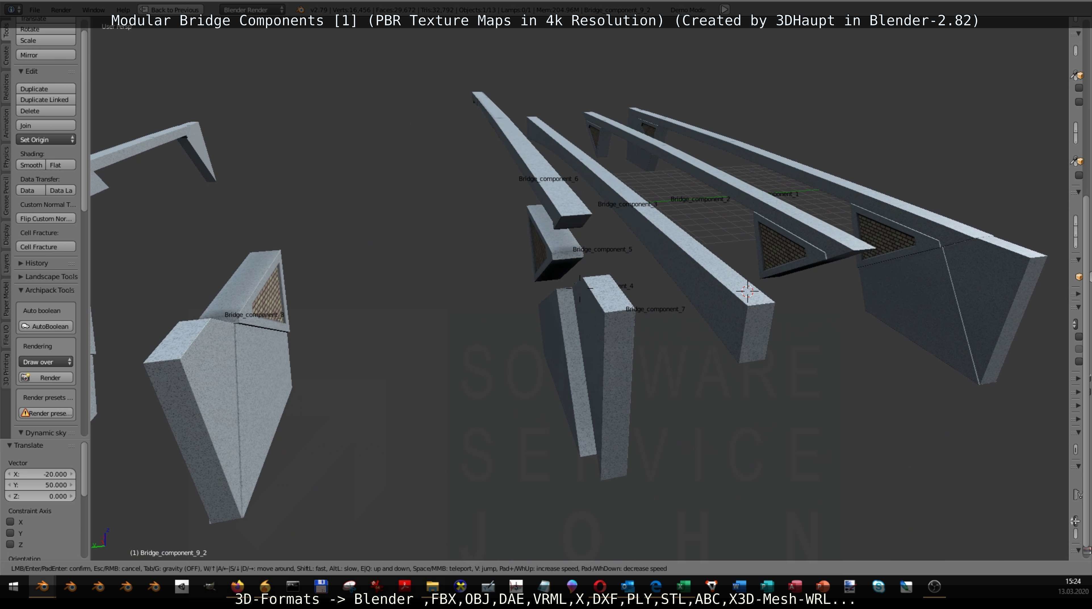Viewport: 1092px width, 609px height.
Task: Click the Render camera icon button
Action: click(46, 378)
